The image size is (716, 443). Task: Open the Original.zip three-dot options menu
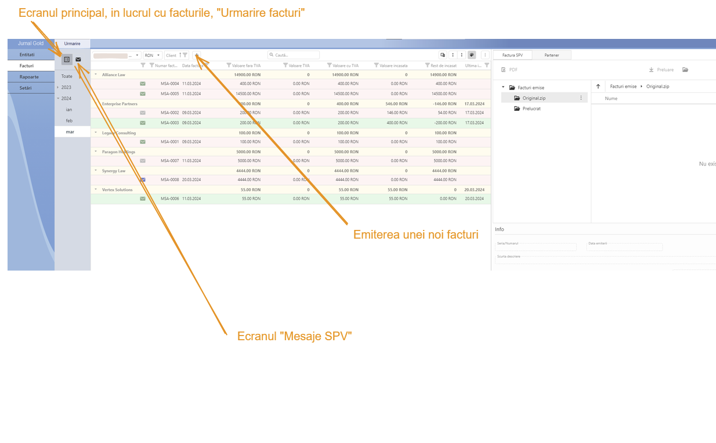click(x=581, y=98)
